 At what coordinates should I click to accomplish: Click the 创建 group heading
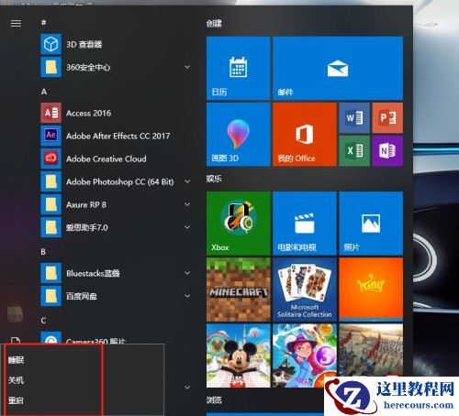(x=214, y=23)
